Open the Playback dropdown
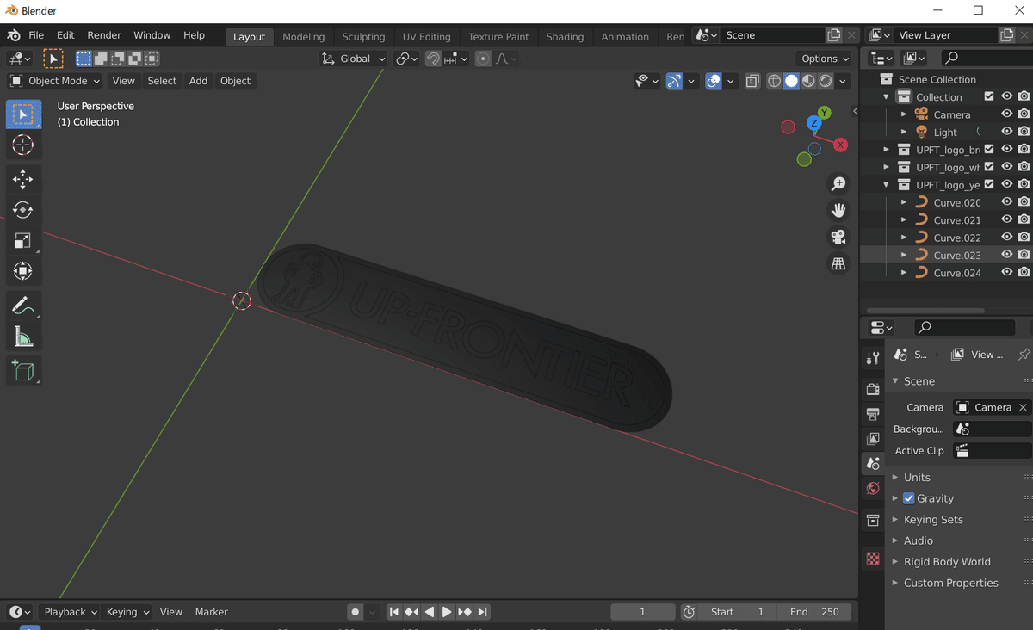The image size is (1033, 630). [x=70, y=612]
